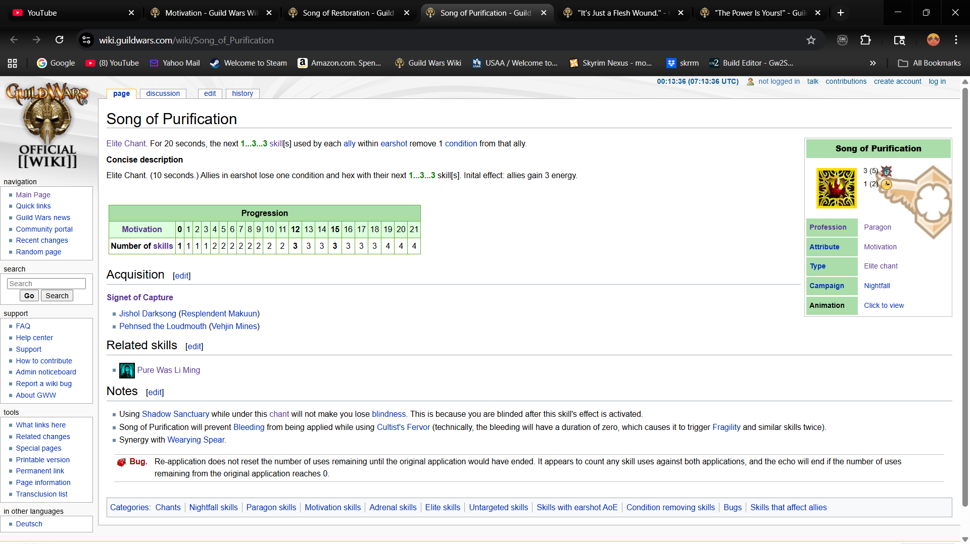Screen dimensions: 970x544
Task: Open the Nightfall campaign link in infobox
Action: click(877, 286)
